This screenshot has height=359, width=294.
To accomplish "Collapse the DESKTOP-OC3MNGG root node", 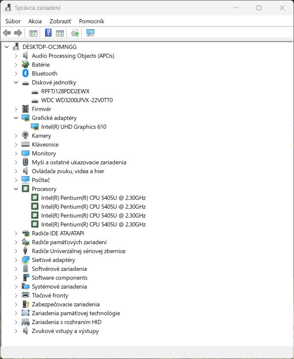I will pos(7,47).
